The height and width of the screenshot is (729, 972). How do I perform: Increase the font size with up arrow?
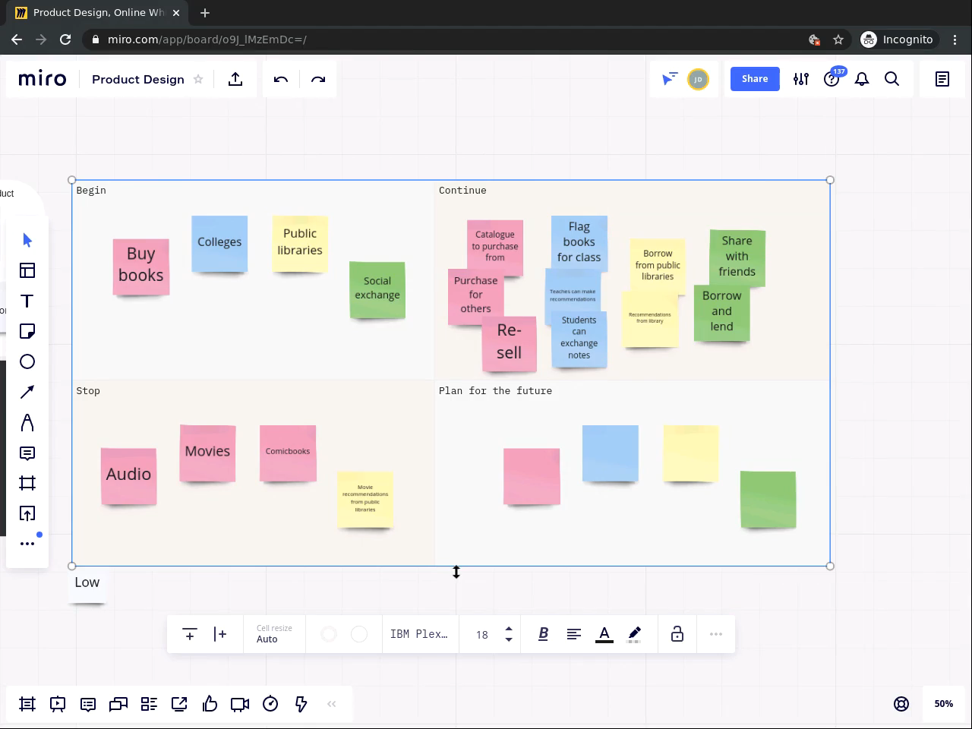pyautogui.click(x=509, y=629)
